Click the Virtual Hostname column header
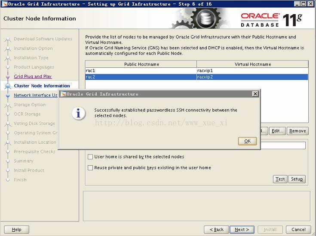 pyautogui.click(x=252, y=64)
